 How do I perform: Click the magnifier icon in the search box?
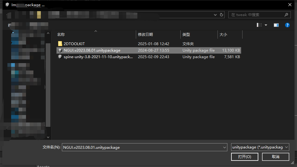click(x=286, y=15)
